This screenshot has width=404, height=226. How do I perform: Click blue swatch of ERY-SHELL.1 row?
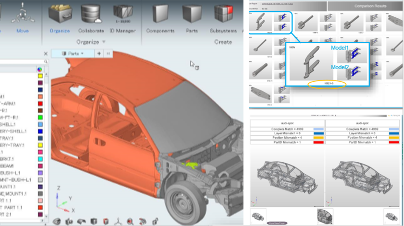[x=40, y=131]
